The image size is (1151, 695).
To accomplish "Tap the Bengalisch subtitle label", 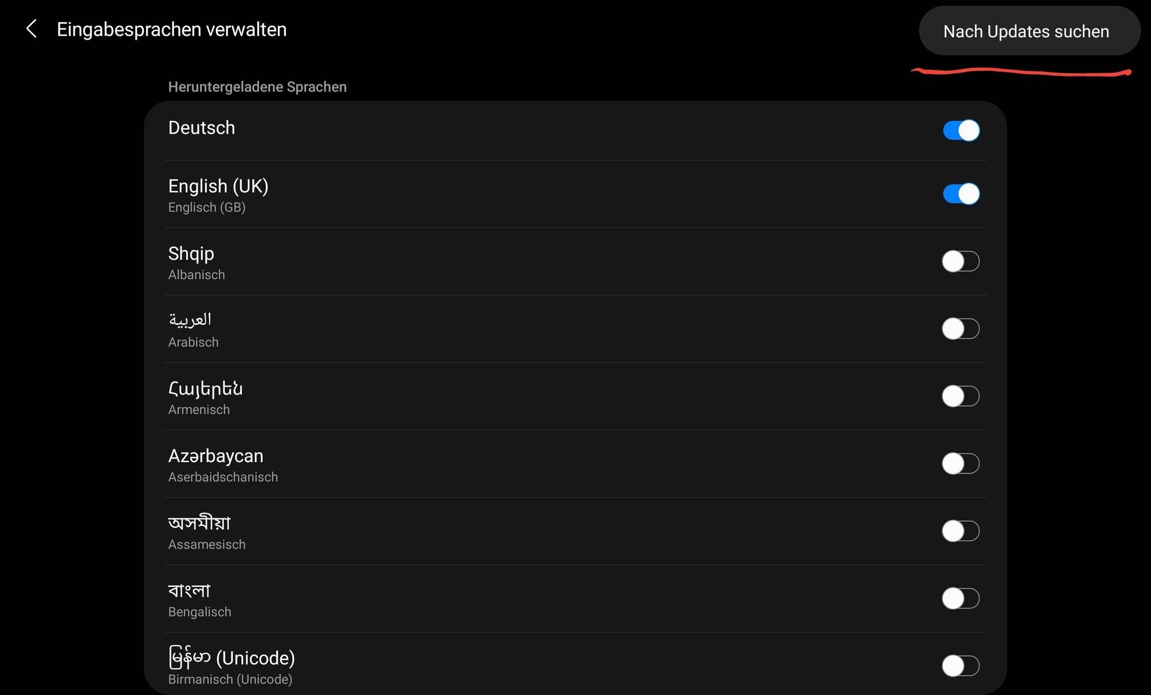I will (x=200, y=612).
